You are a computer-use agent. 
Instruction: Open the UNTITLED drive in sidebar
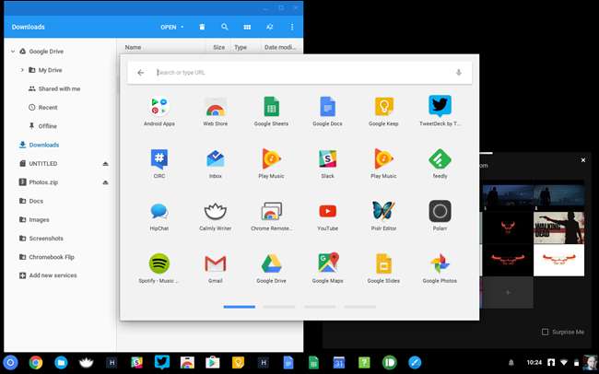pos(42,163)
